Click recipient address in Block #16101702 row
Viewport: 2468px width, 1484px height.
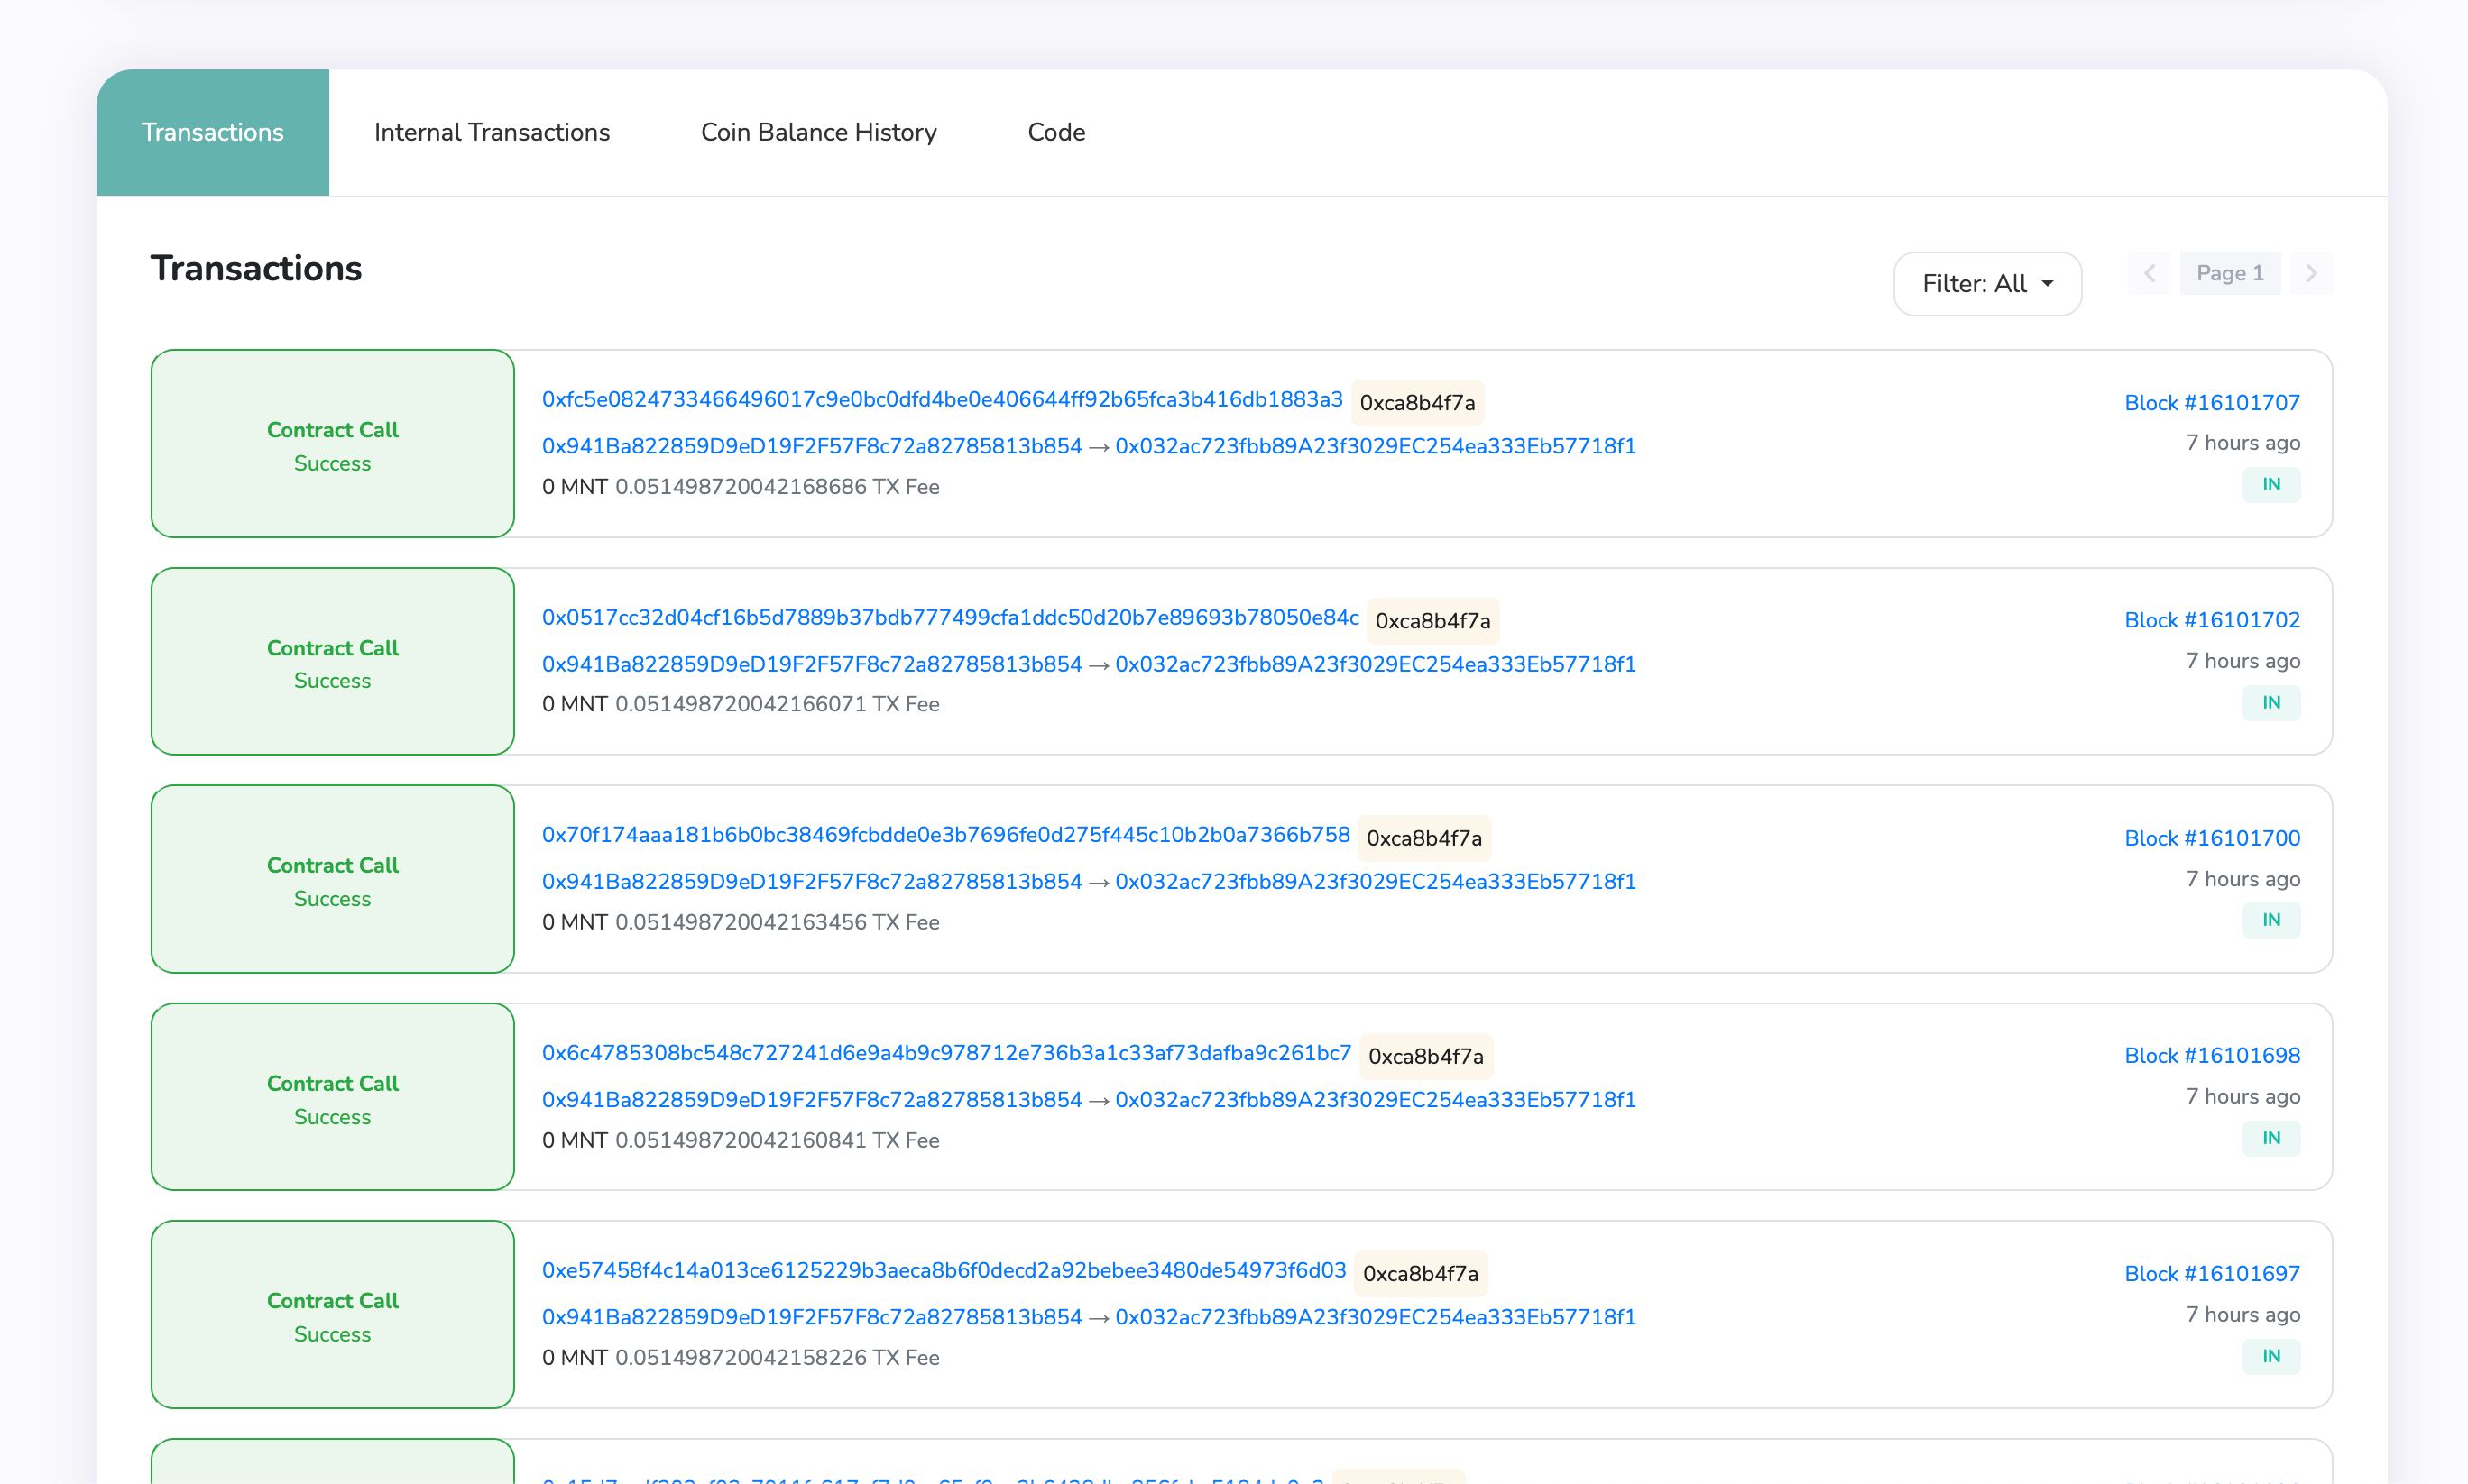tap(1376, 664)
